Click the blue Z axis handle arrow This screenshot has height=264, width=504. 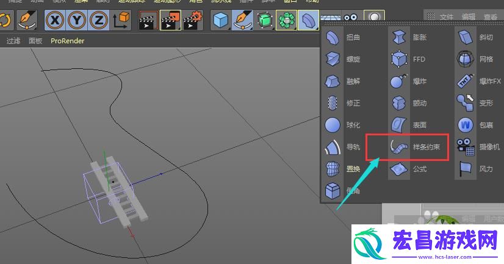pyautogui.click(x=161, y=174)
